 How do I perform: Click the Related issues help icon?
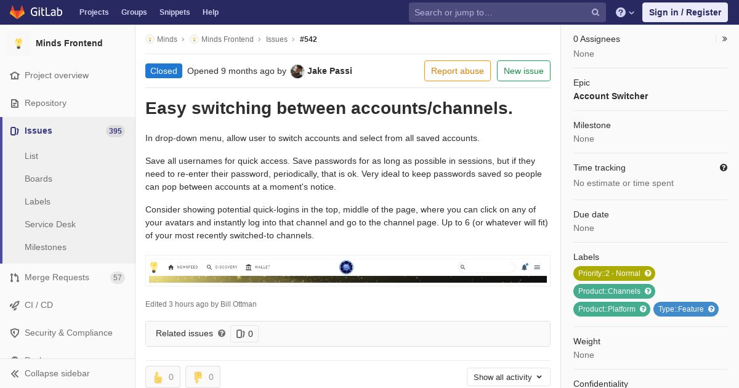tap(222, 333)
